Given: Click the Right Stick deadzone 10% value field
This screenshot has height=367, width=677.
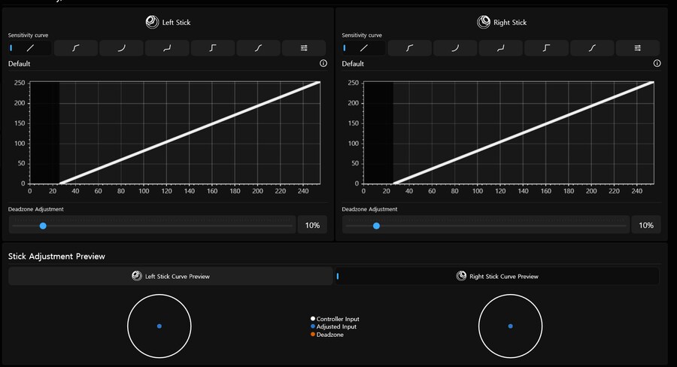Looking at the screenshot, I should click(646, 226).
